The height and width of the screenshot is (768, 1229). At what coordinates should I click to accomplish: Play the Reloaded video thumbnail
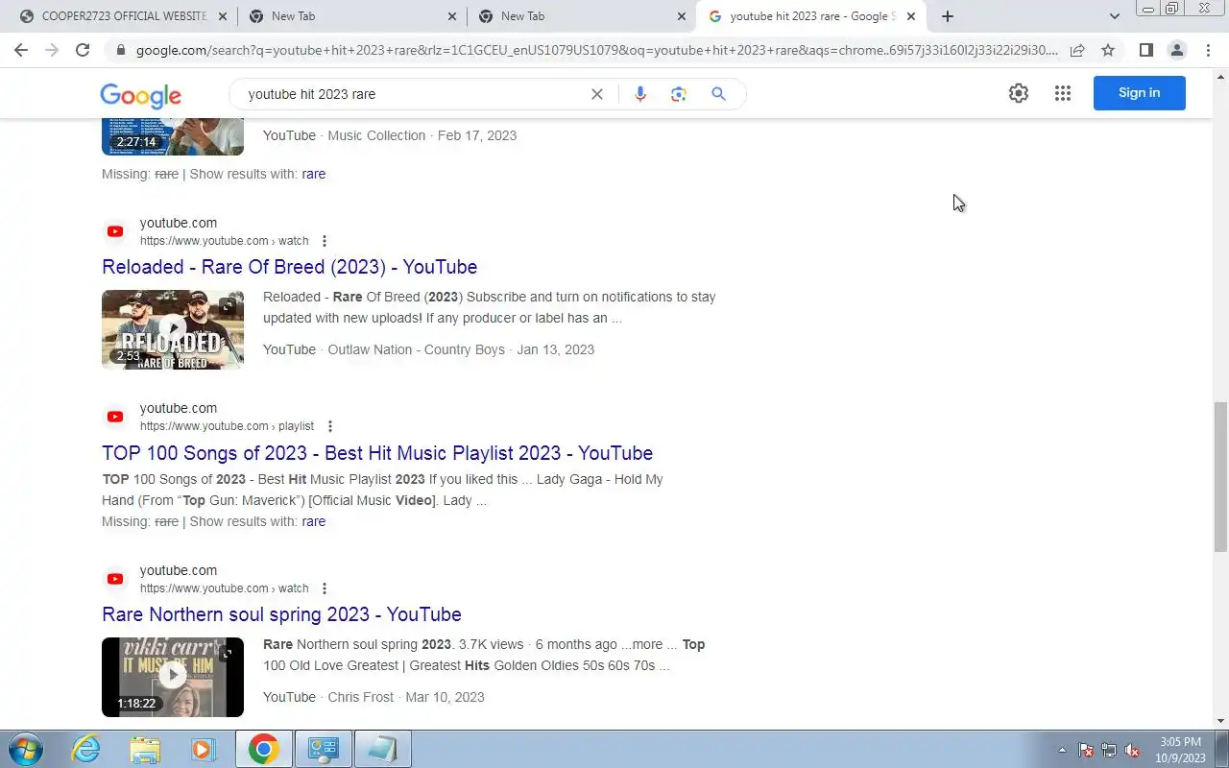[173, 329]
